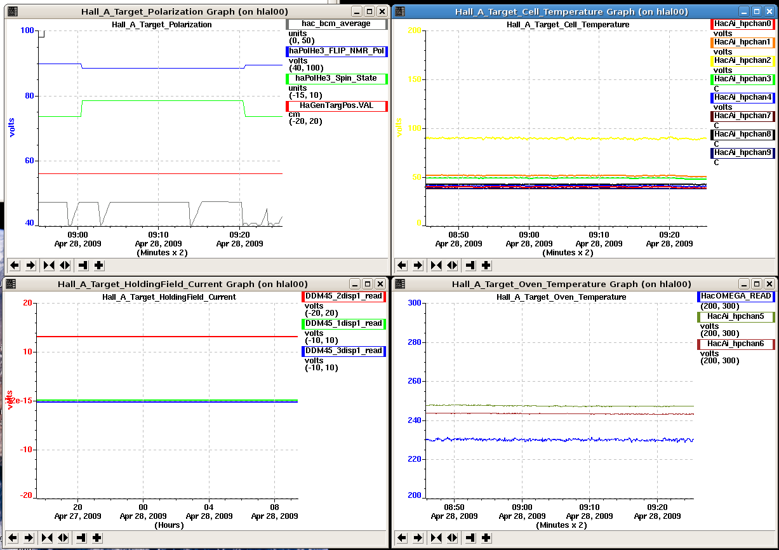Open window menu icon of Polarization Graph window
Viewport: 779px width, 550px height.
click(x=13, y=11)
